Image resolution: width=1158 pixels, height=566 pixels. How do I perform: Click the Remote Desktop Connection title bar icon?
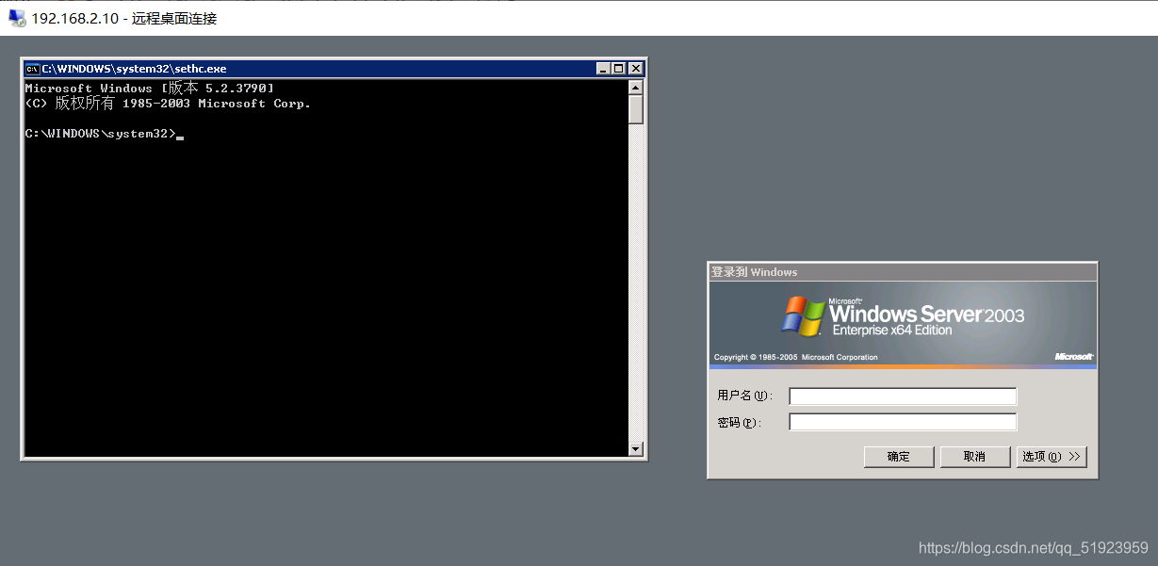(x=17, y=18)
